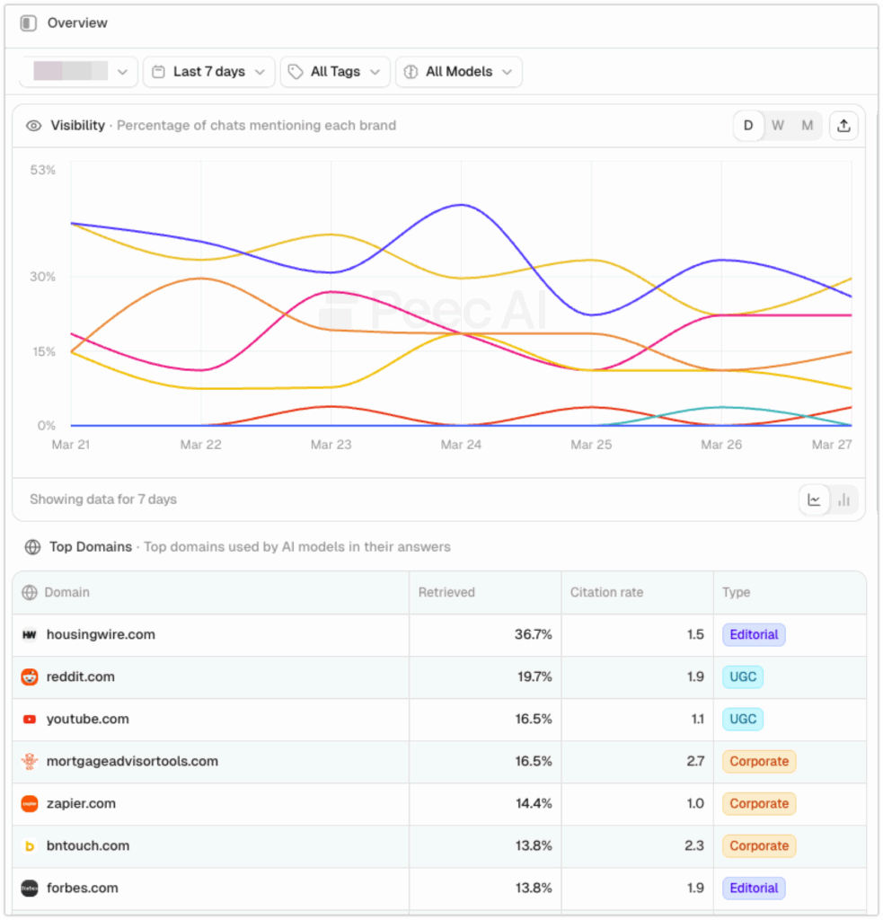The width and height of the screenshot is (883, 920).
Task: Click the reddit.com favicon
Action: coord(30,677)
